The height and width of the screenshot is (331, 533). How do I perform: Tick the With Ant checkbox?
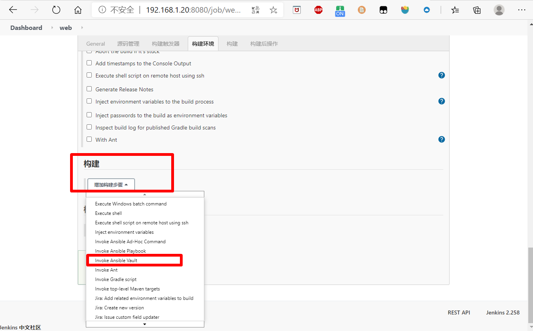[89, 139]
